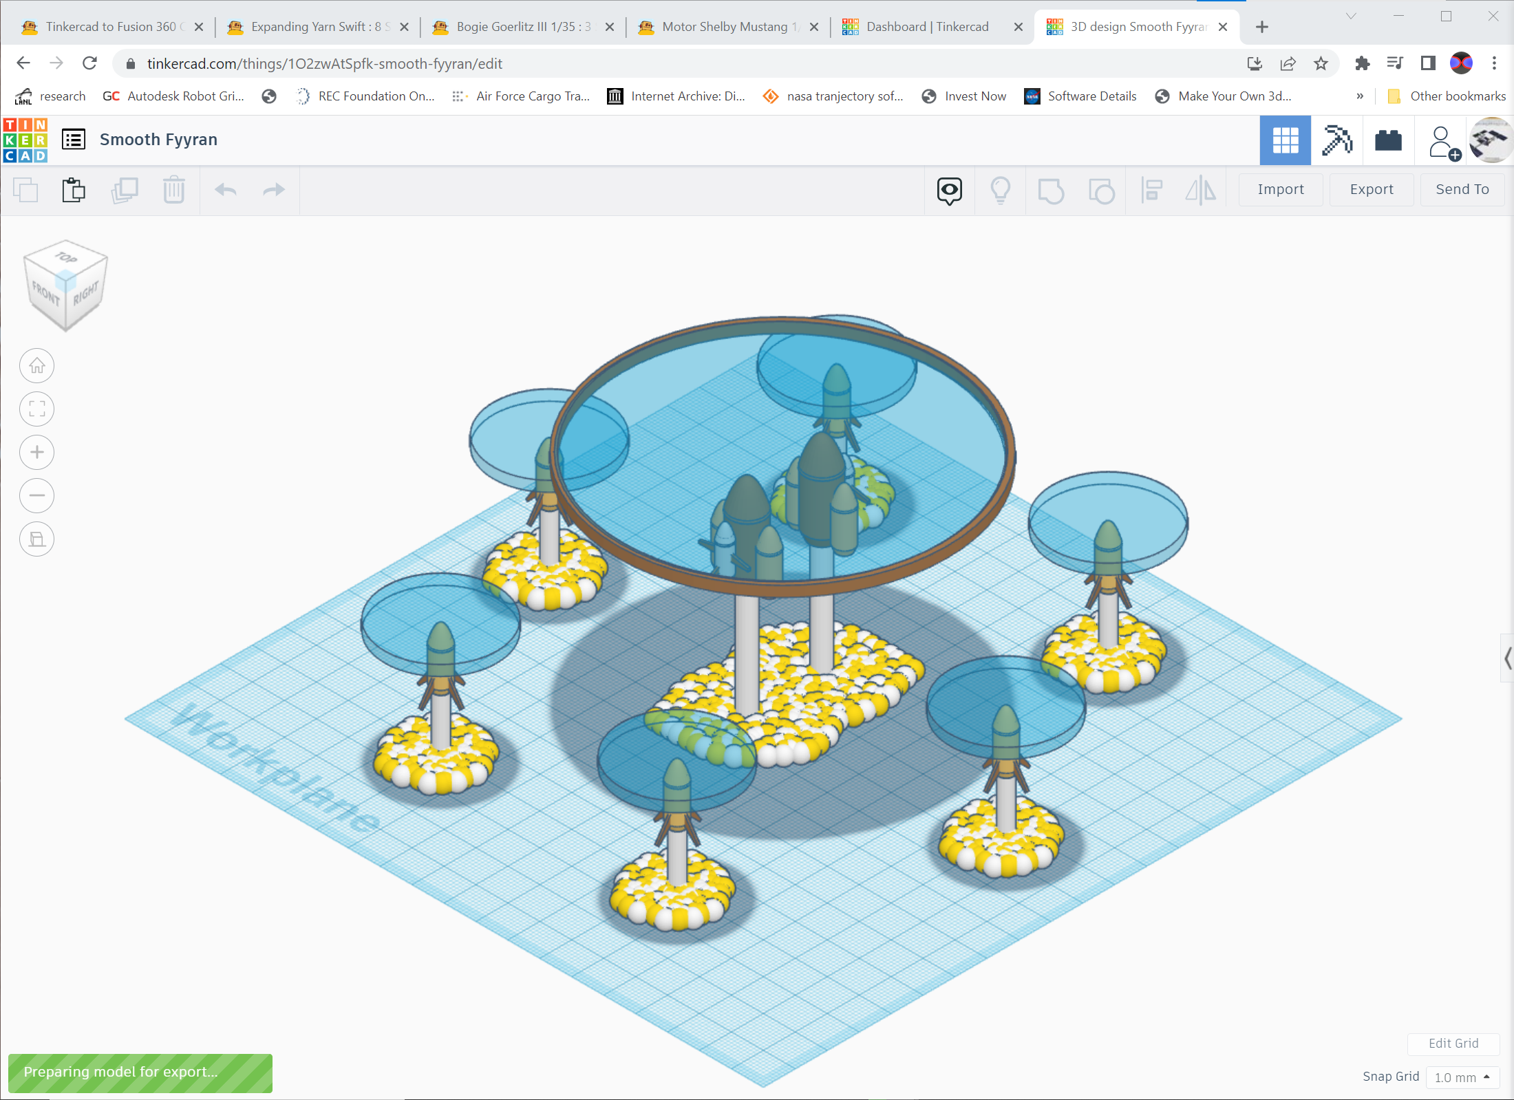The height and width of the screenshot is (1100, 1514).
Task: Open Other bookmarks folder
Action: point(1447,96)
